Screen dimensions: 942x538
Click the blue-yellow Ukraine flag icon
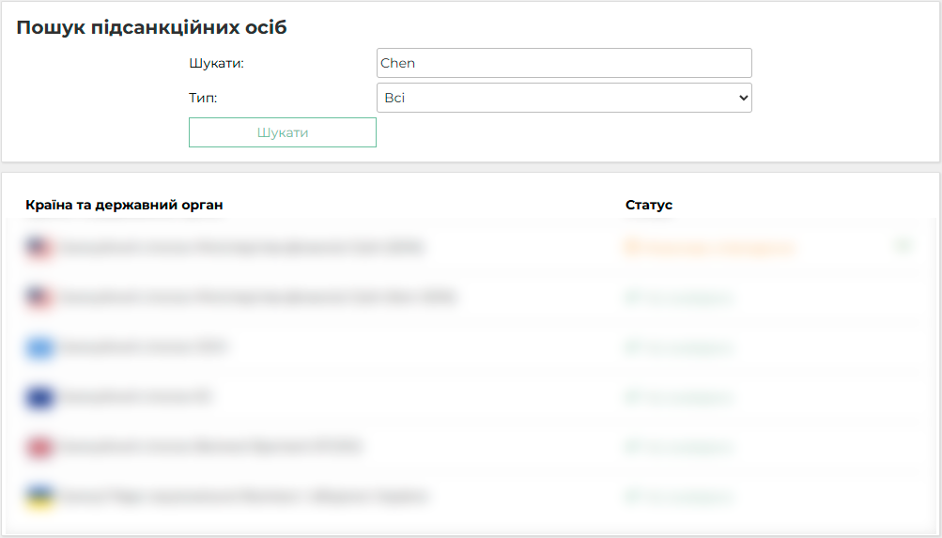39,496
